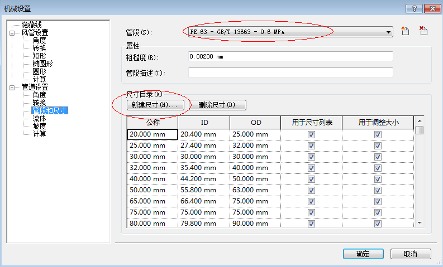
Task: Select 计算 under 风管设置
Action: [39, 79]
